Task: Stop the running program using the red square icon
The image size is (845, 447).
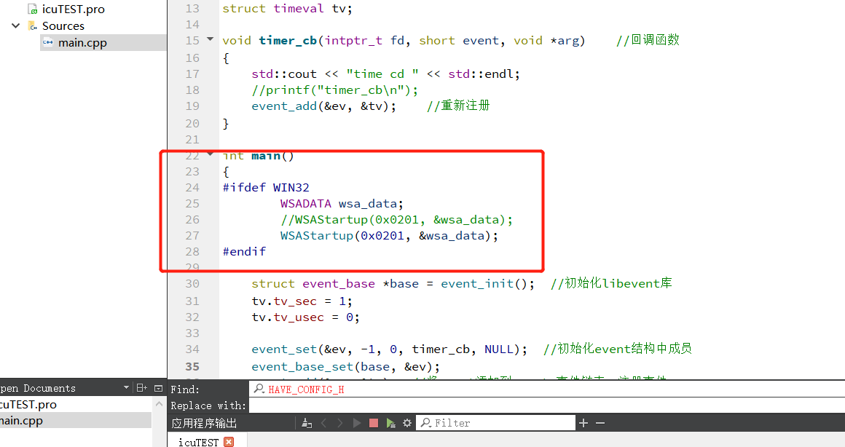Action: coord(373,422)
